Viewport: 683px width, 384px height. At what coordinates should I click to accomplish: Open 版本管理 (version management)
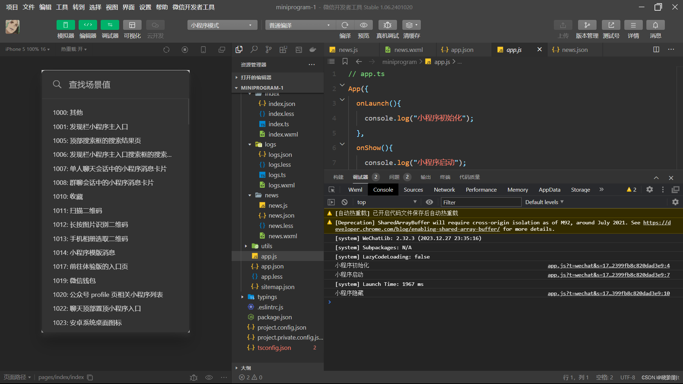click(587, 25)
